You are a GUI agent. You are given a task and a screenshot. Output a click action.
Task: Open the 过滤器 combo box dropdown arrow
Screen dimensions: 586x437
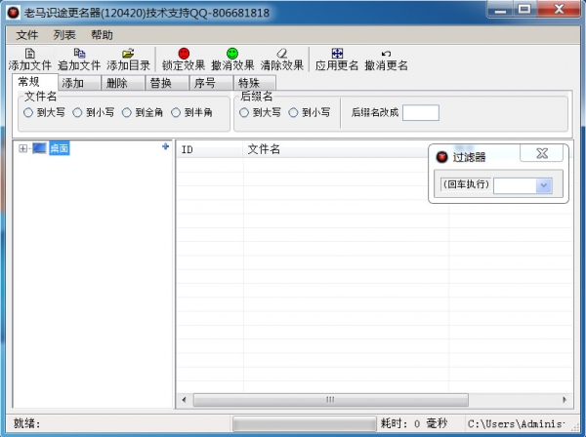[544, 185]
